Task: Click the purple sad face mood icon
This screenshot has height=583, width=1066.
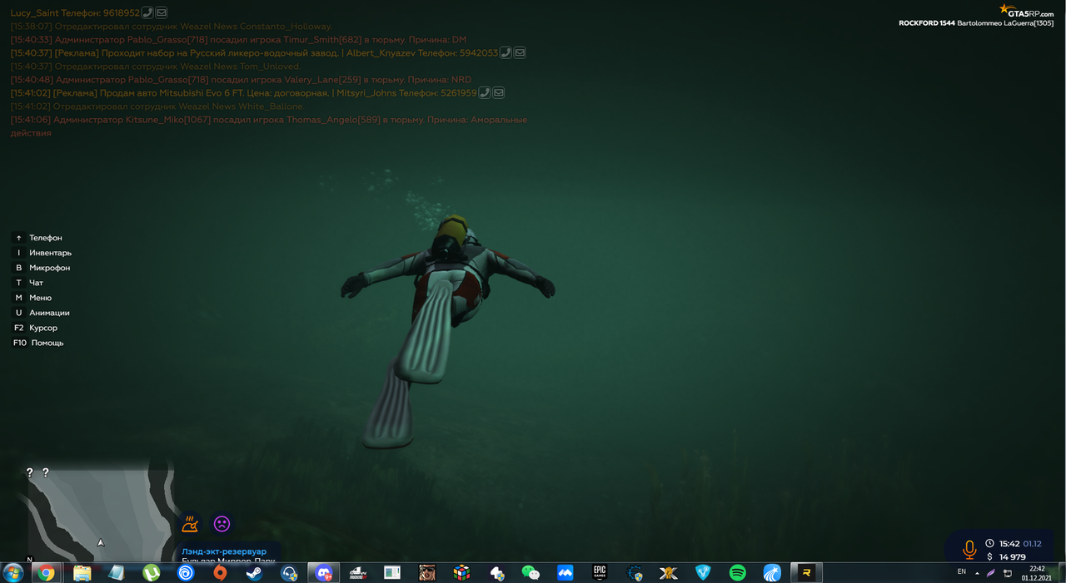Action: click(x=222, y=524)
